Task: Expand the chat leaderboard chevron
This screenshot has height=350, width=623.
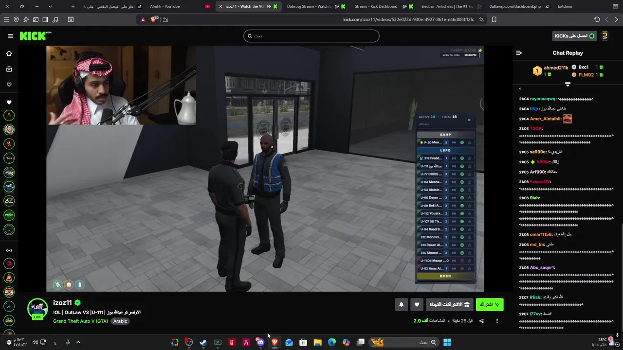Action: point(568,85)
